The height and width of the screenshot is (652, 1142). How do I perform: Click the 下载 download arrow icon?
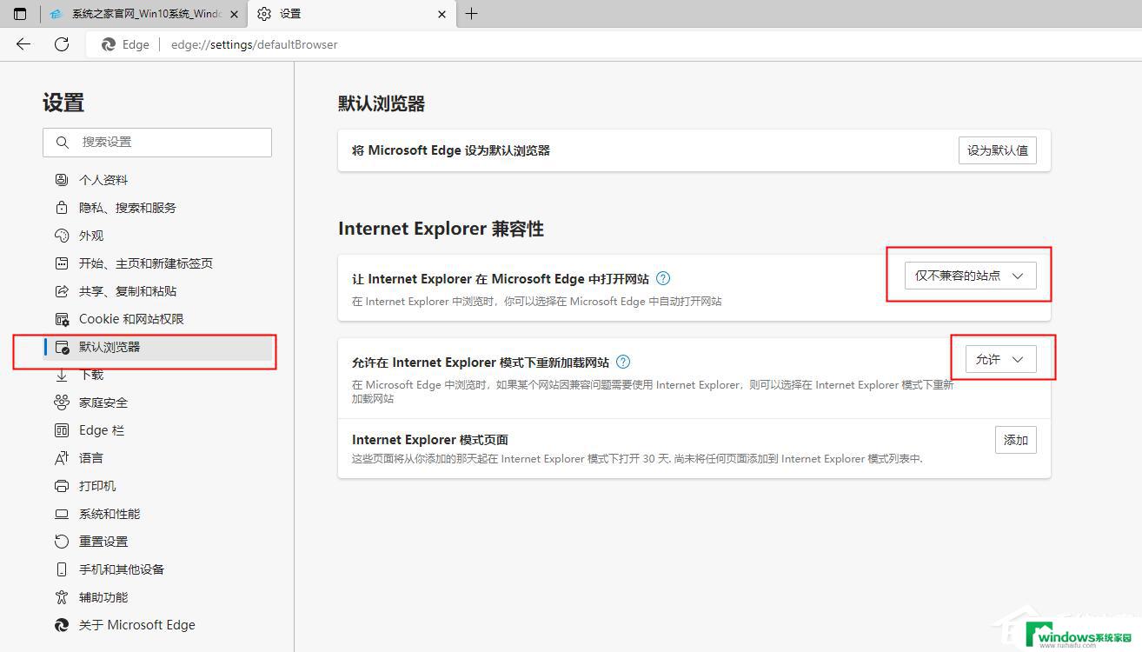tap(62, 375)
